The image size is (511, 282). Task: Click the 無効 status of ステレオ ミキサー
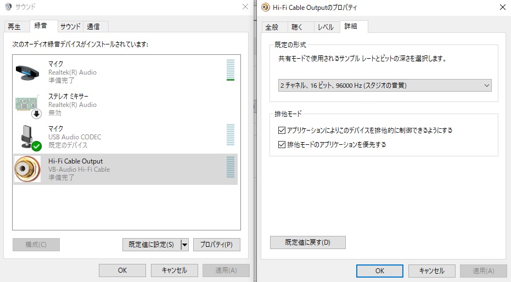pos(55,112)
